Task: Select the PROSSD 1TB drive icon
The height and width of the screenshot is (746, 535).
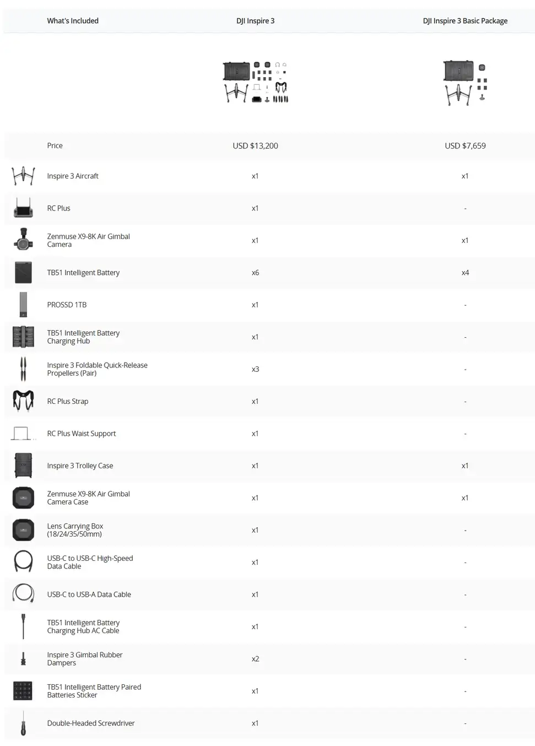Action: (23, 305)
